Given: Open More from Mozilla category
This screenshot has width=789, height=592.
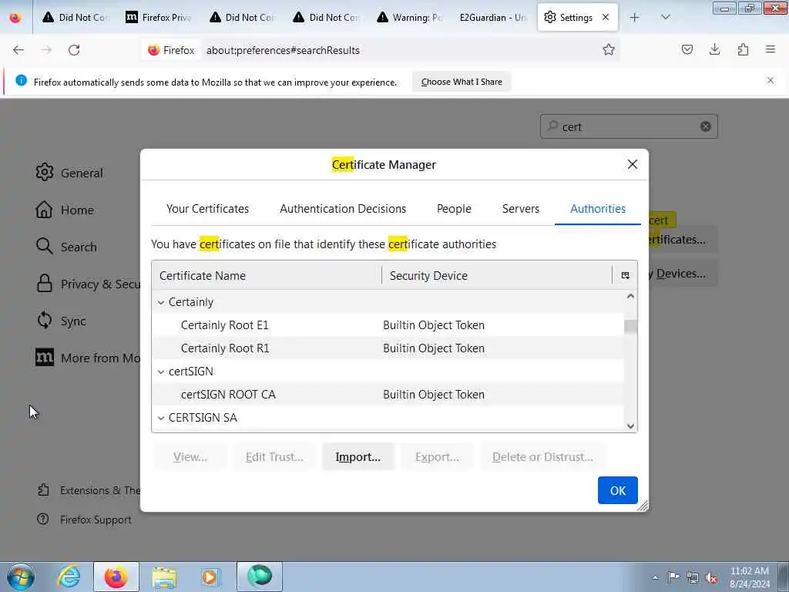Looking at the screenshot, I should [x=87, y=358].
